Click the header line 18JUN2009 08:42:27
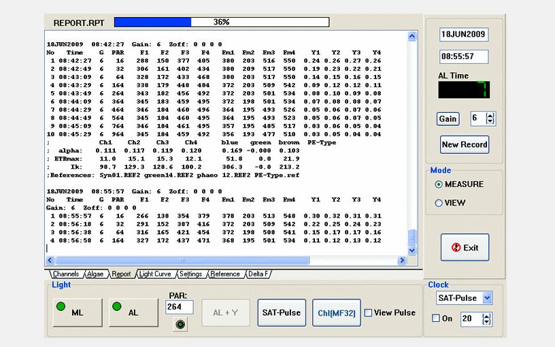Screen dimensions: 555x347 click(134, 44)
